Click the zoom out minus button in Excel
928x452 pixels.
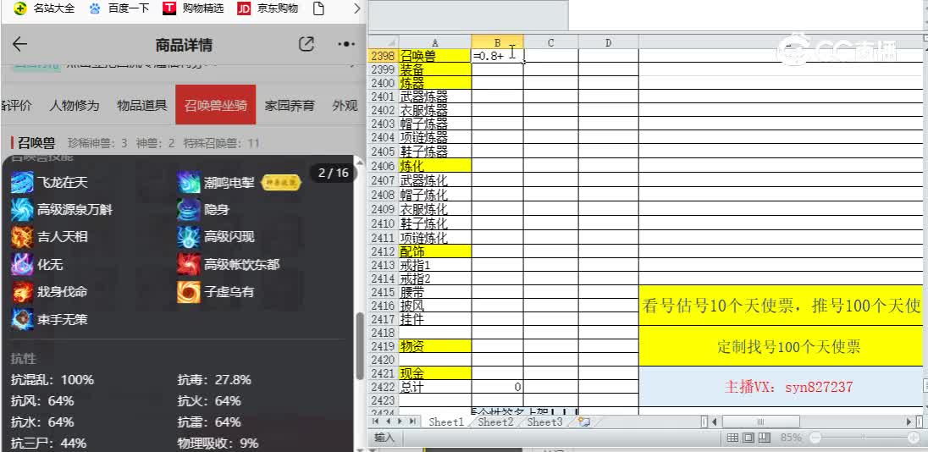tap(815, 438)
